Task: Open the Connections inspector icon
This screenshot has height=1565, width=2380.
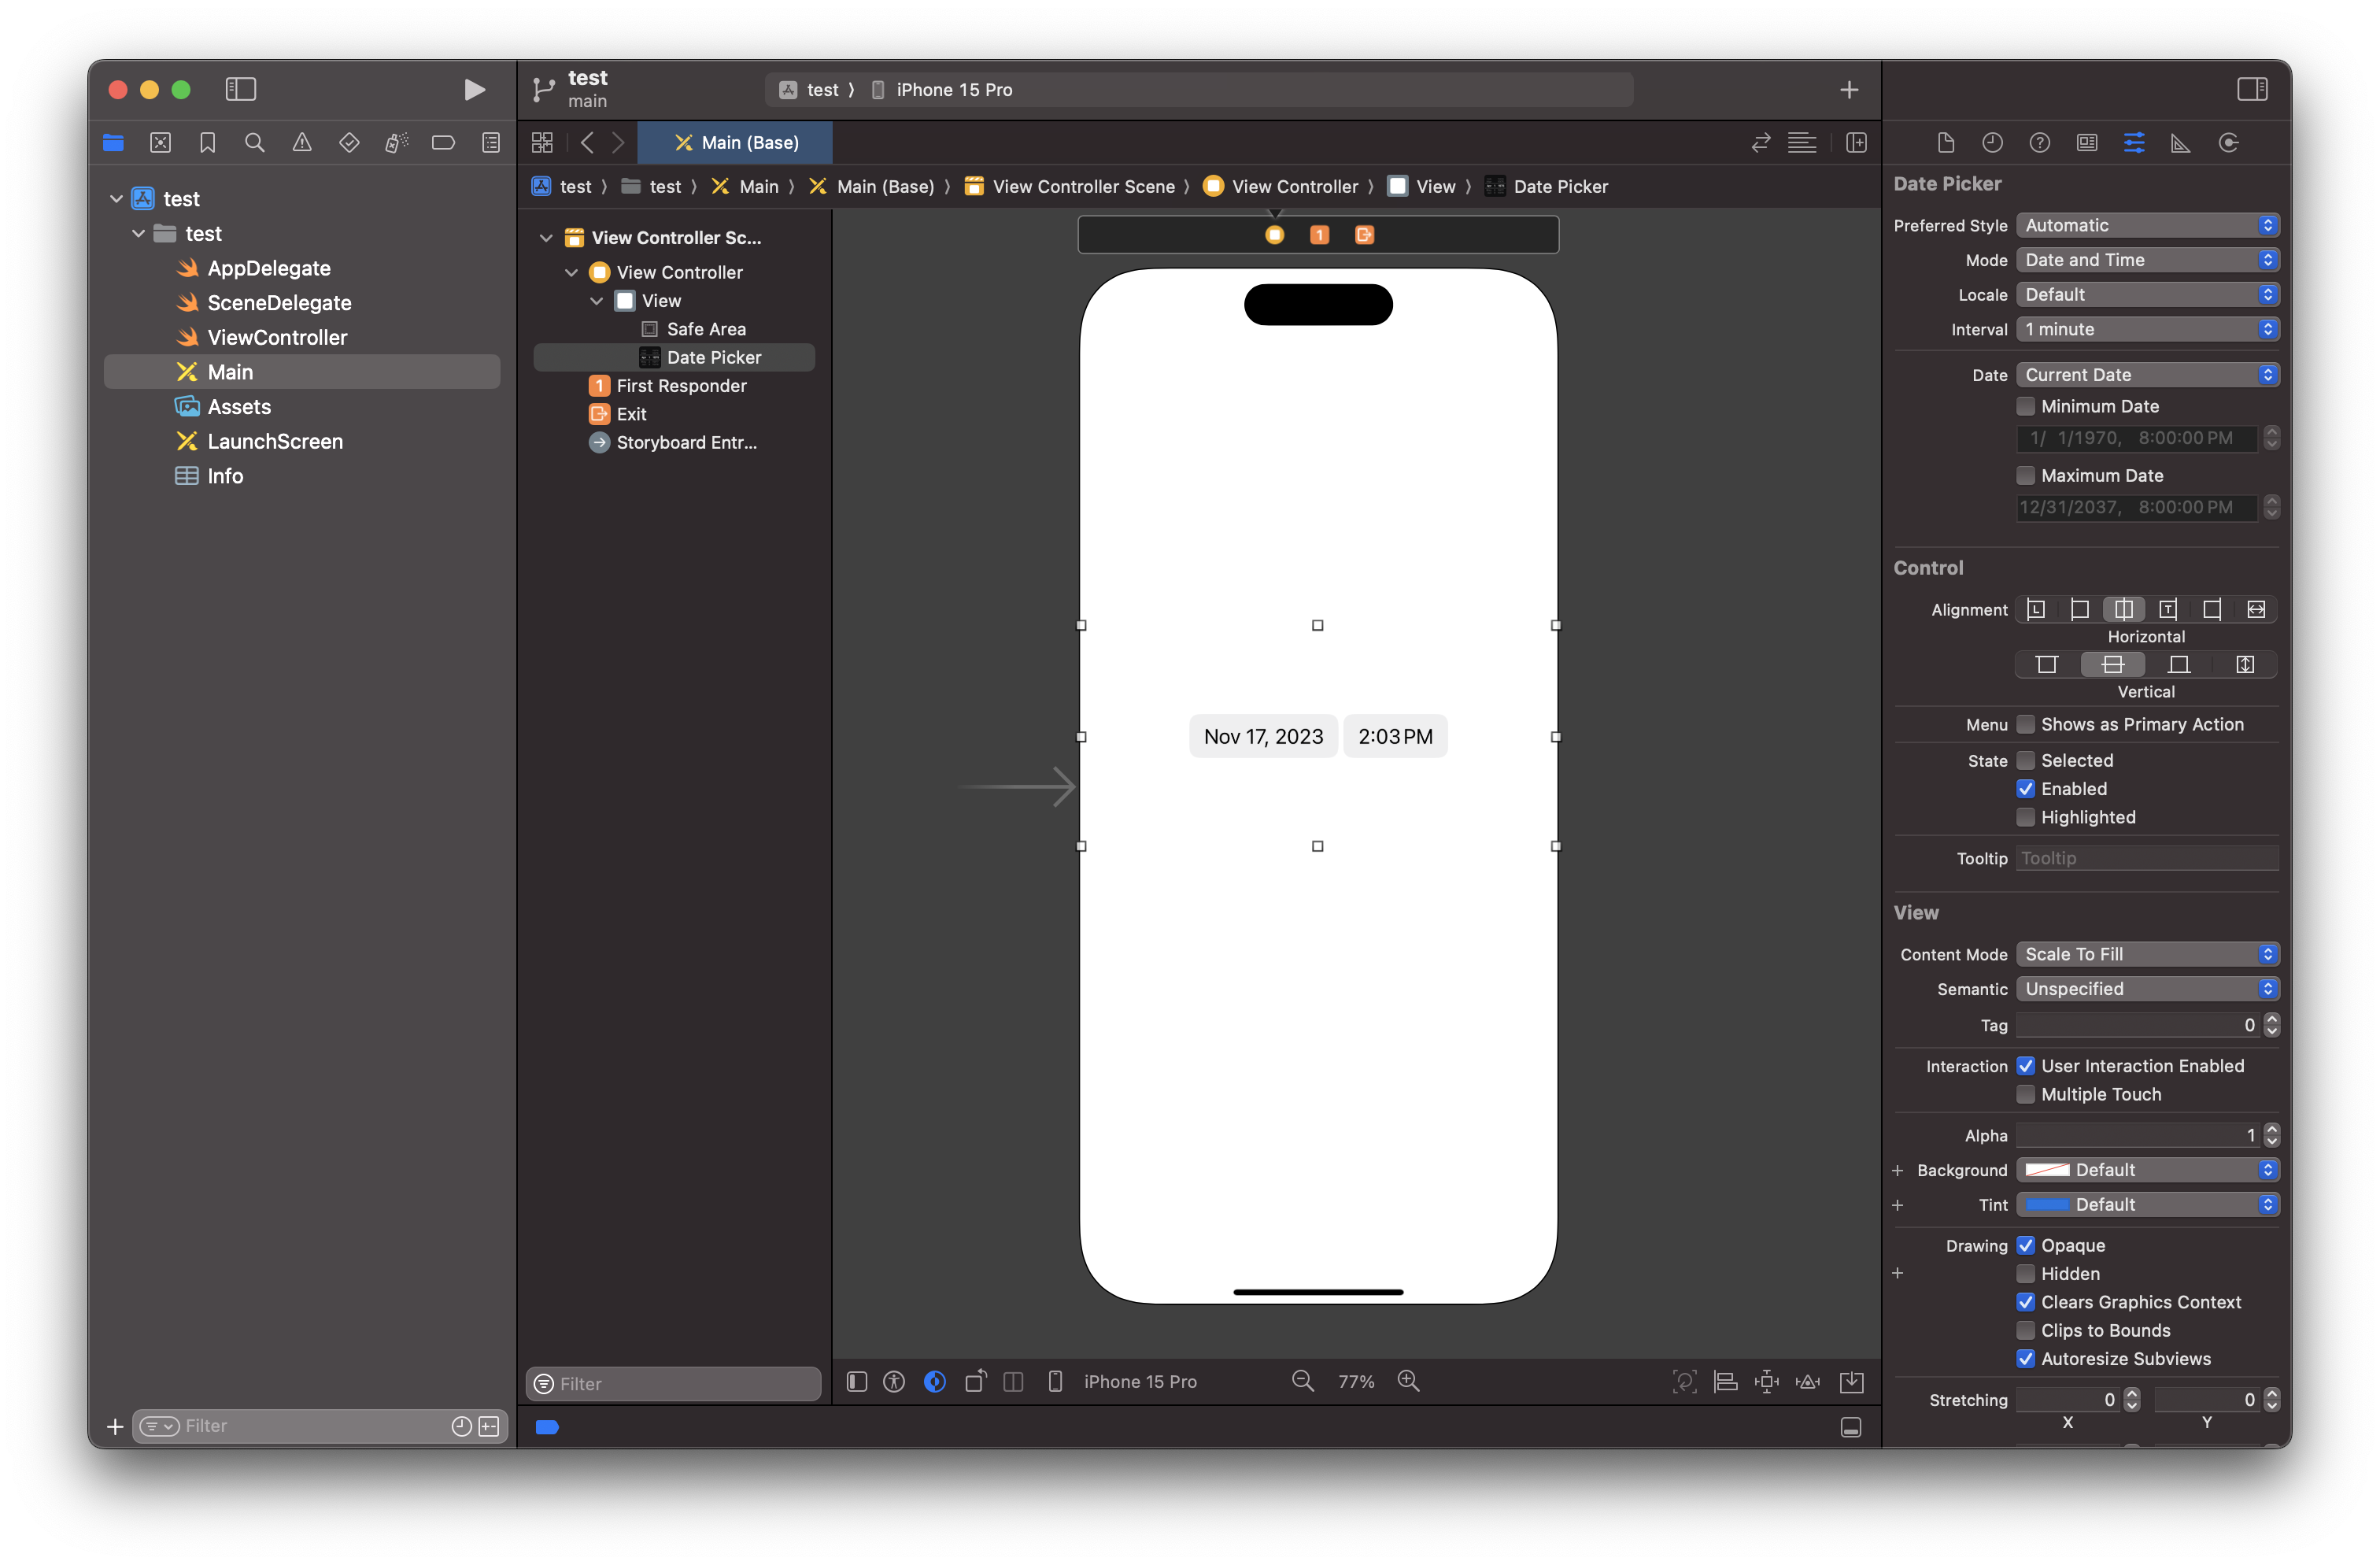Action: (x=2228, y=143)
